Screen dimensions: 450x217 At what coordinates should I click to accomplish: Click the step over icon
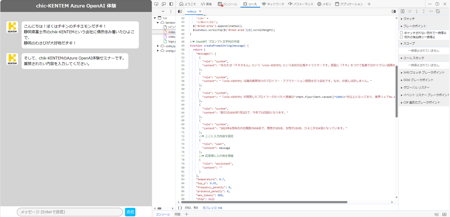click(x=410, y=11)
